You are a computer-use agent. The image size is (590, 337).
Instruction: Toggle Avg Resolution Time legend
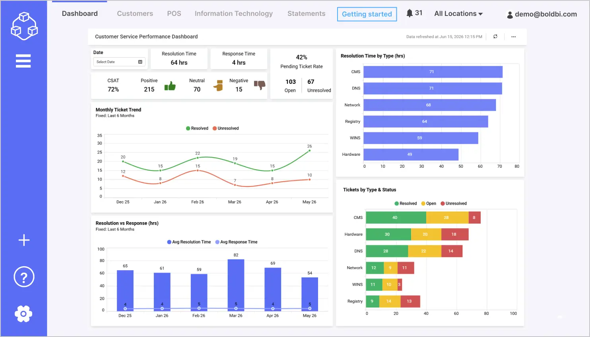[189, 242]
